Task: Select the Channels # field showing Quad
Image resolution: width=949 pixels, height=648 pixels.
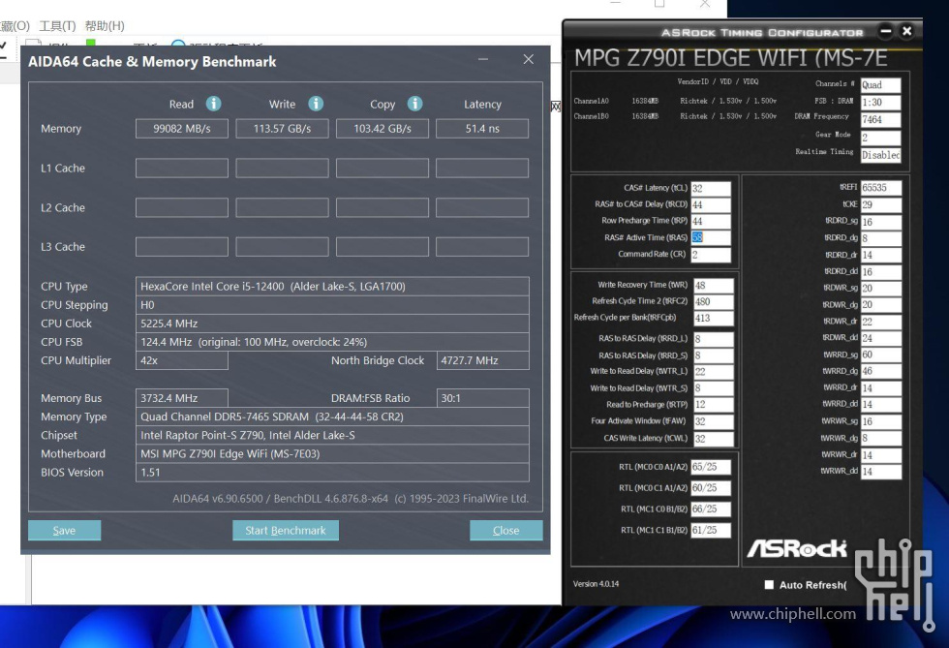Action: (881, 85)
